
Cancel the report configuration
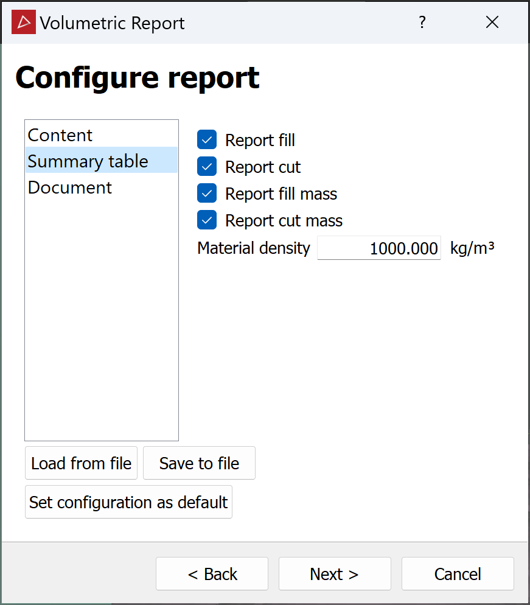coord(458,574)
